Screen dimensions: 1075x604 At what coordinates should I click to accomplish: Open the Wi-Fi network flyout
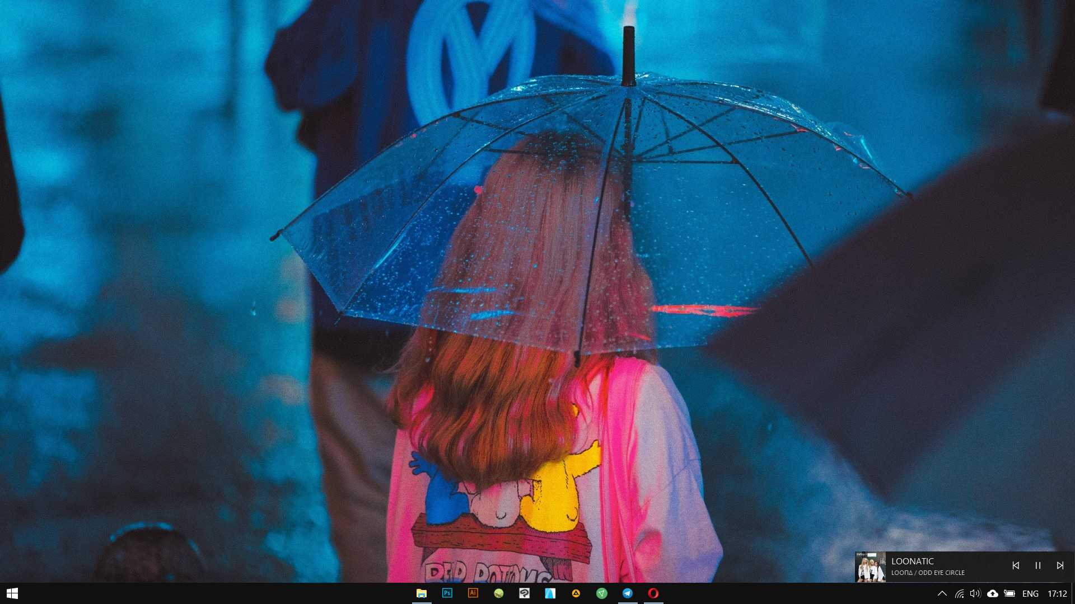click(x=959, y=594)
